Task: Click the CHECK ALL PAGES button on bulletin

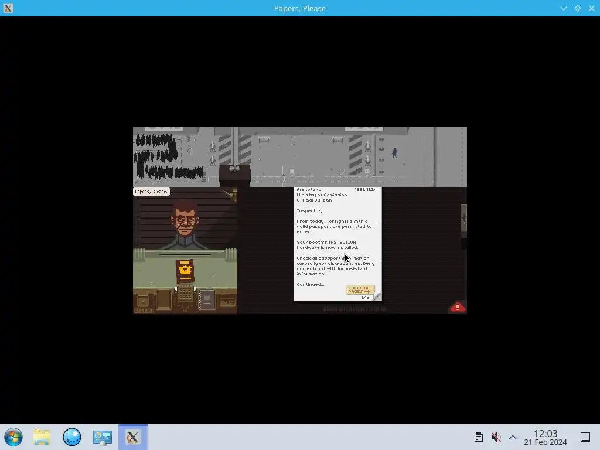Action: pyautogui.click(x=360, y=289)
